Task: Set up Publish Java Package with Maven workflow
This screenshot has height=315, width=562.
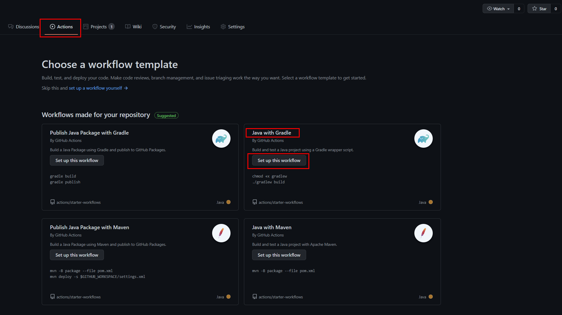Action: click(77, 255)
